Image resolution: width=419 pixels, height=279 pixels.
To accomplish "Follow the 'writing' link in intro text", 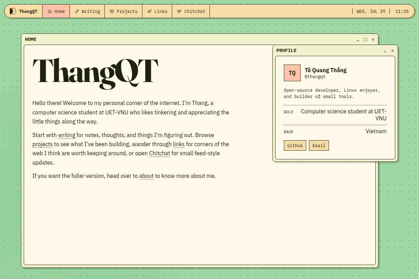I will [67, 135].
